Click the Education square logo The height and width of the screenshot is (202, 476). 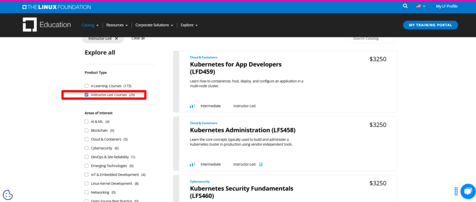(29, 25)
